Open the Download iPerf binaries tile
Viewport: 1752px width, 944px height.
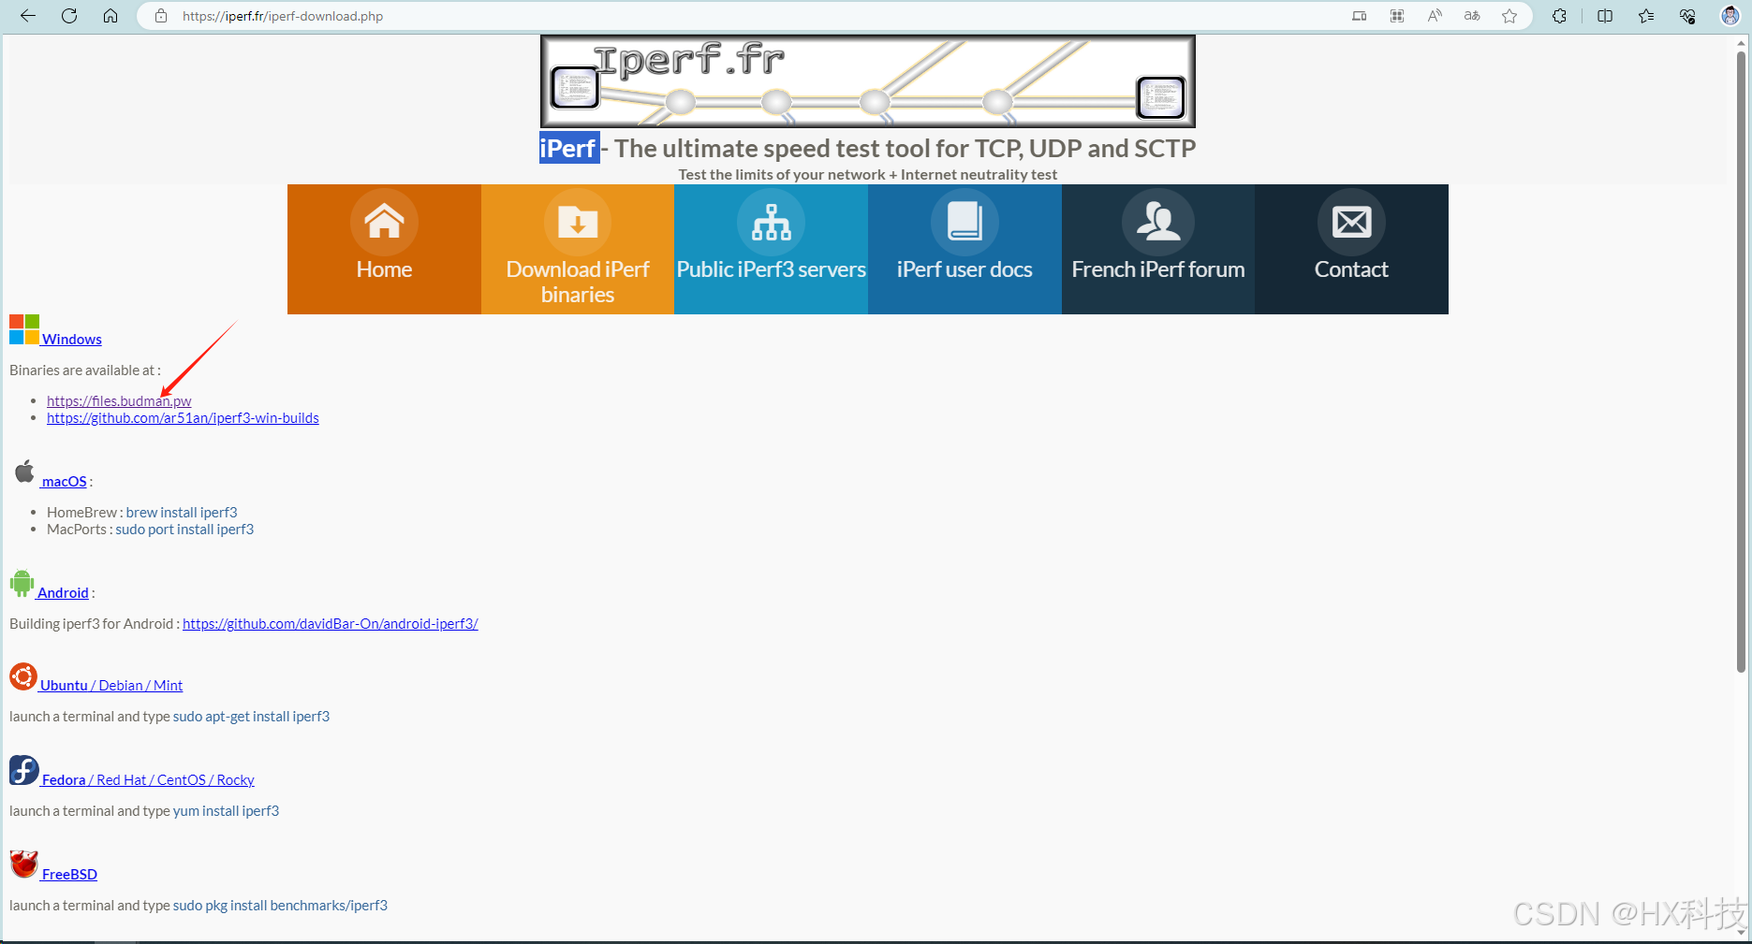click(x=578, y=249)
